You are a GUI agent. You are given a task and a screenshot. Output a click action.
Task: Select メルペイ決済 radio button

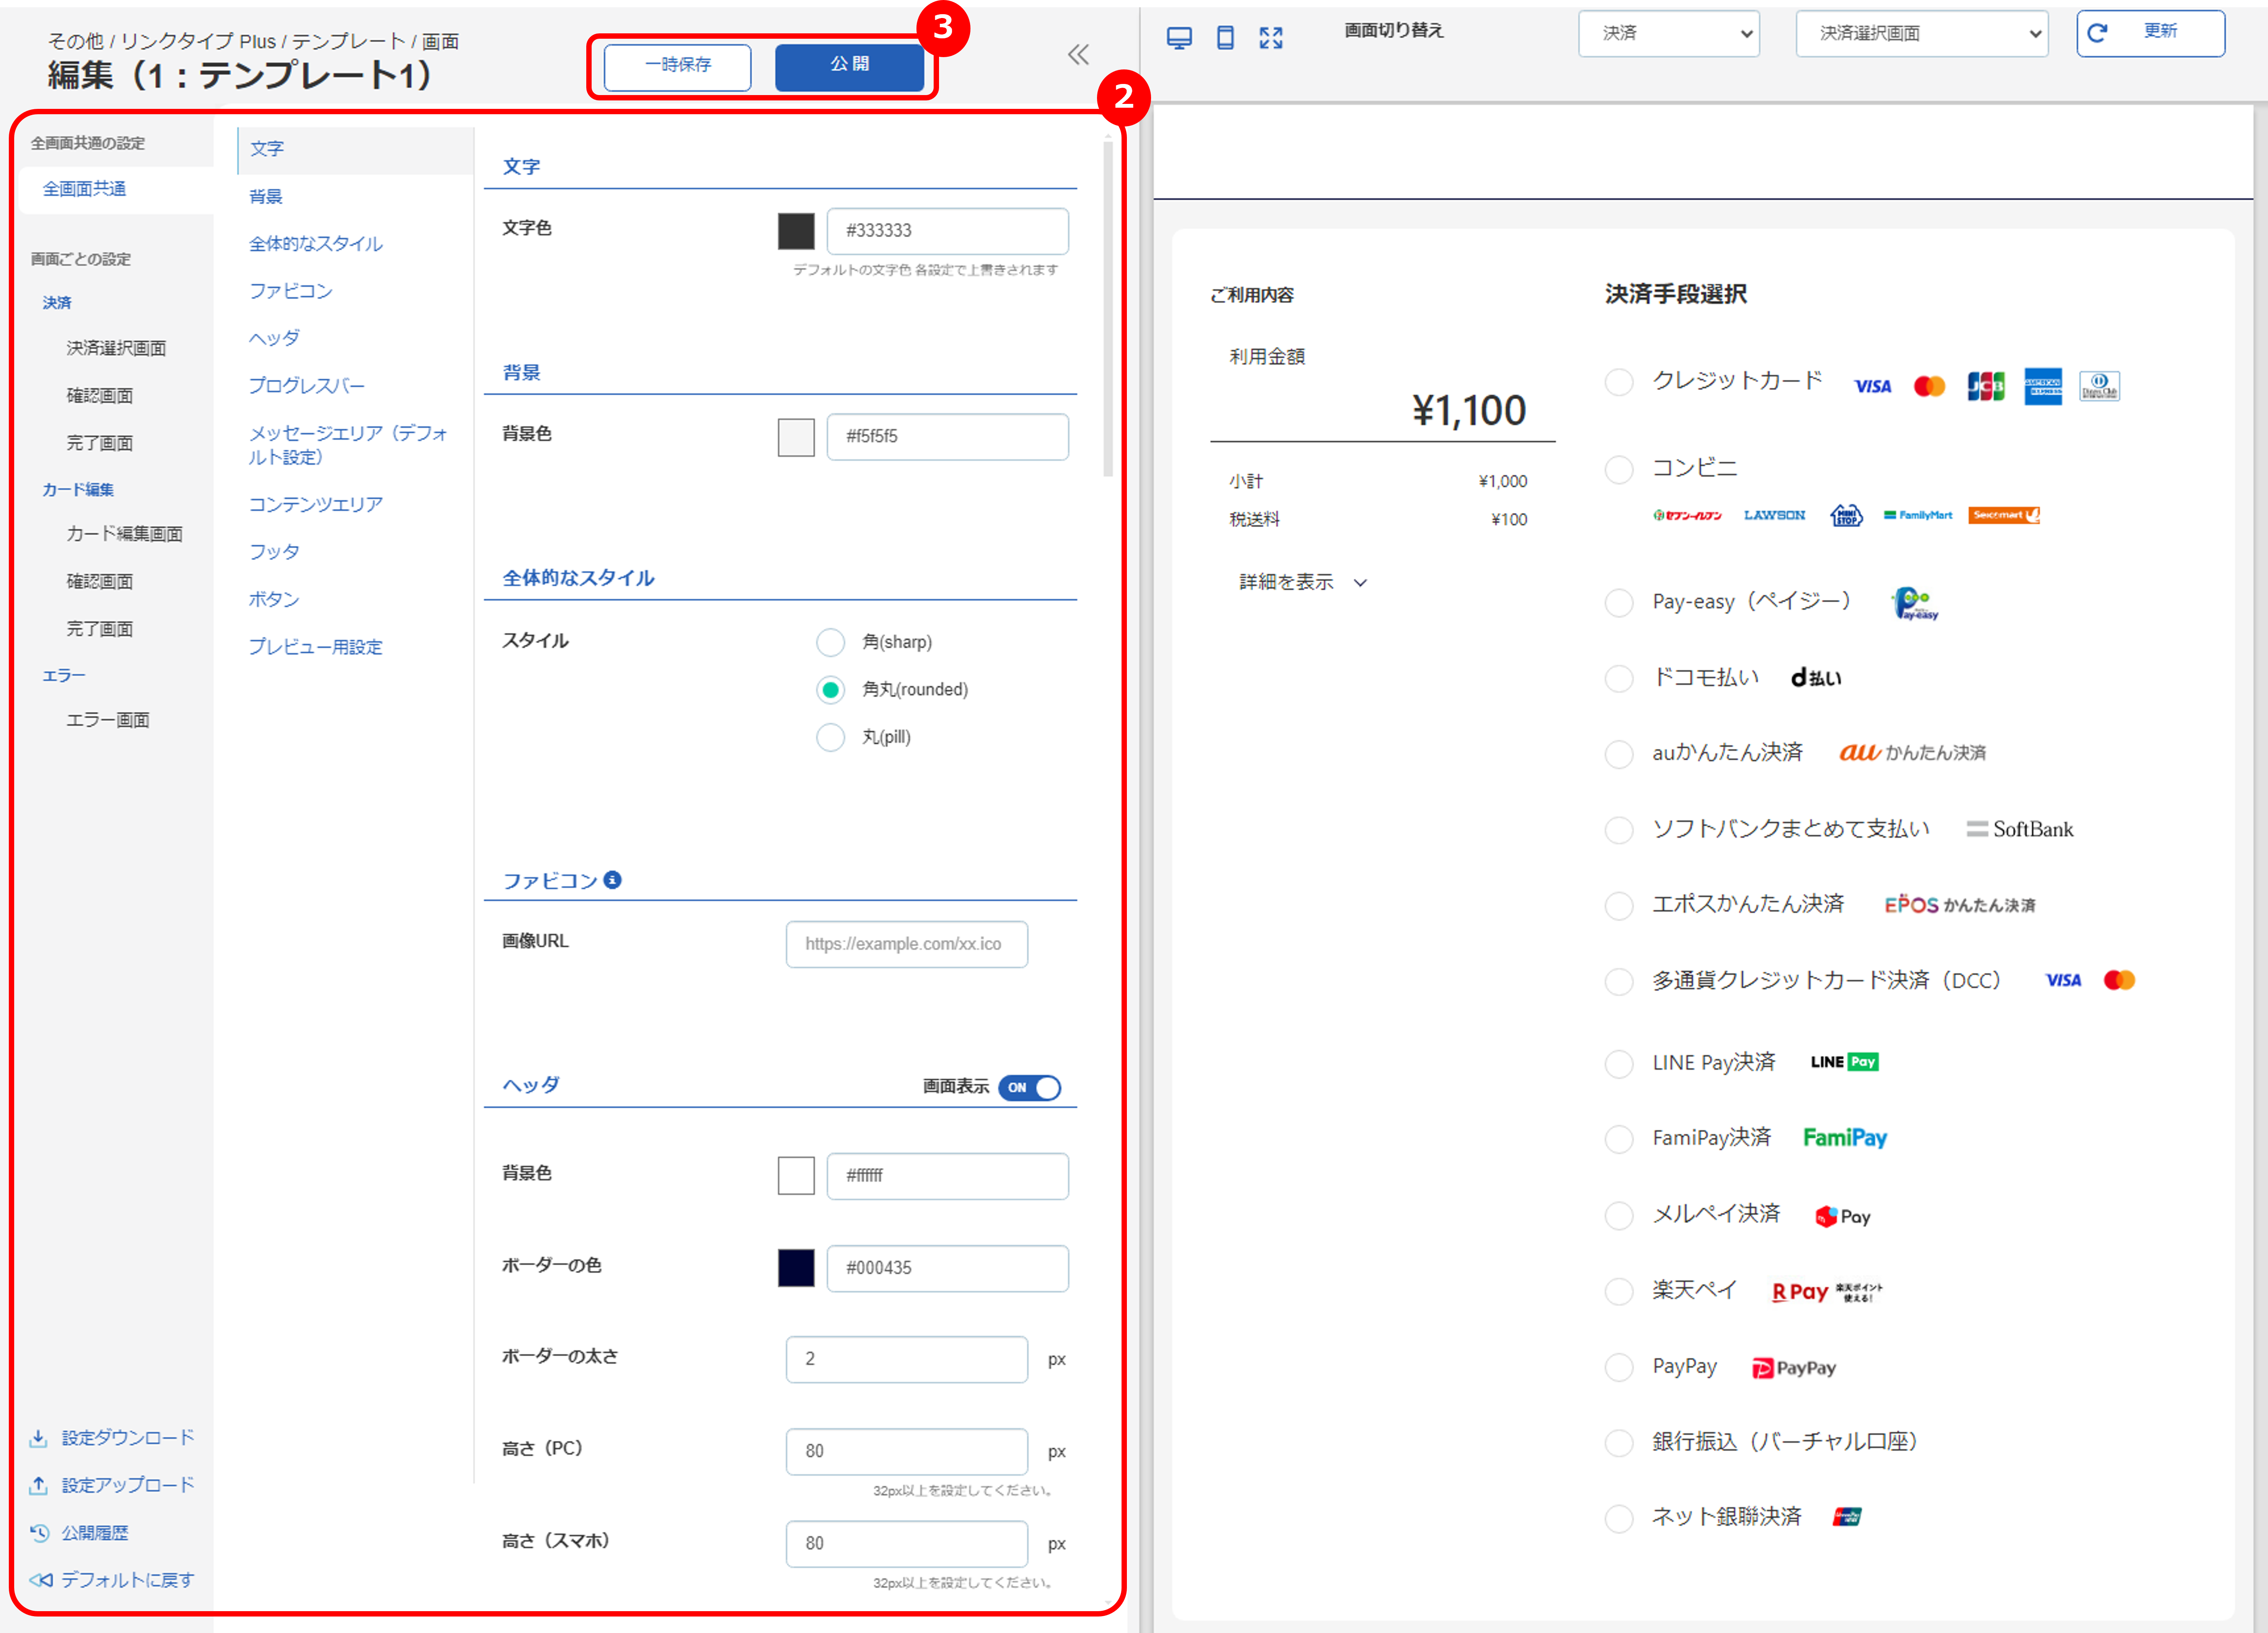1618,1215
